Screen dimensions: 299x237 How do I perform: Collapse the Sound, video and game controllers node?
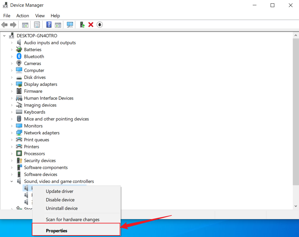(12, 182)
